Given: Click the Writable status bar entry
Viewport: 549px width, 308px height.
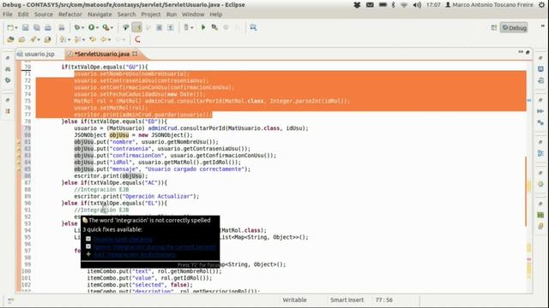Looking at the screenshot, I should click(x=294, y=300).
